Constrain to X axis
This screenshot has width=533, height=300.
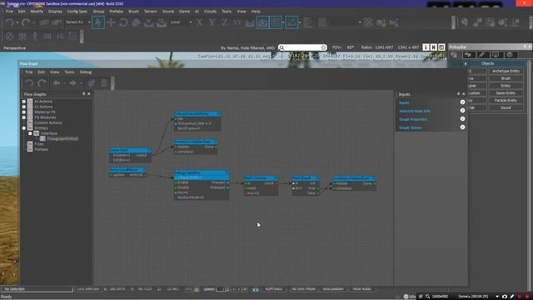[x=199, y=22]
